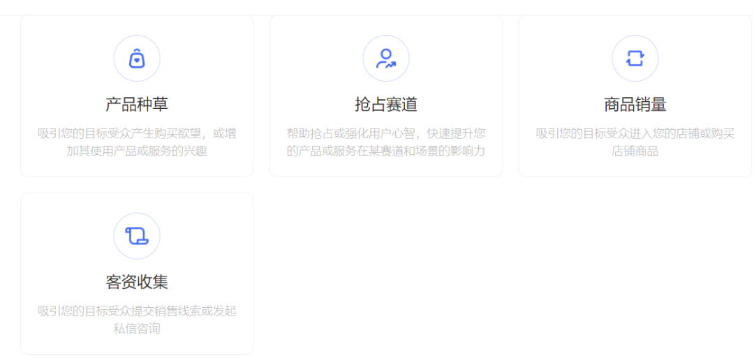Viewport: 754px width, 363px height.
Task: Click the text line 加其使用产品或服务的兴趣
Action: coord(137,151)
